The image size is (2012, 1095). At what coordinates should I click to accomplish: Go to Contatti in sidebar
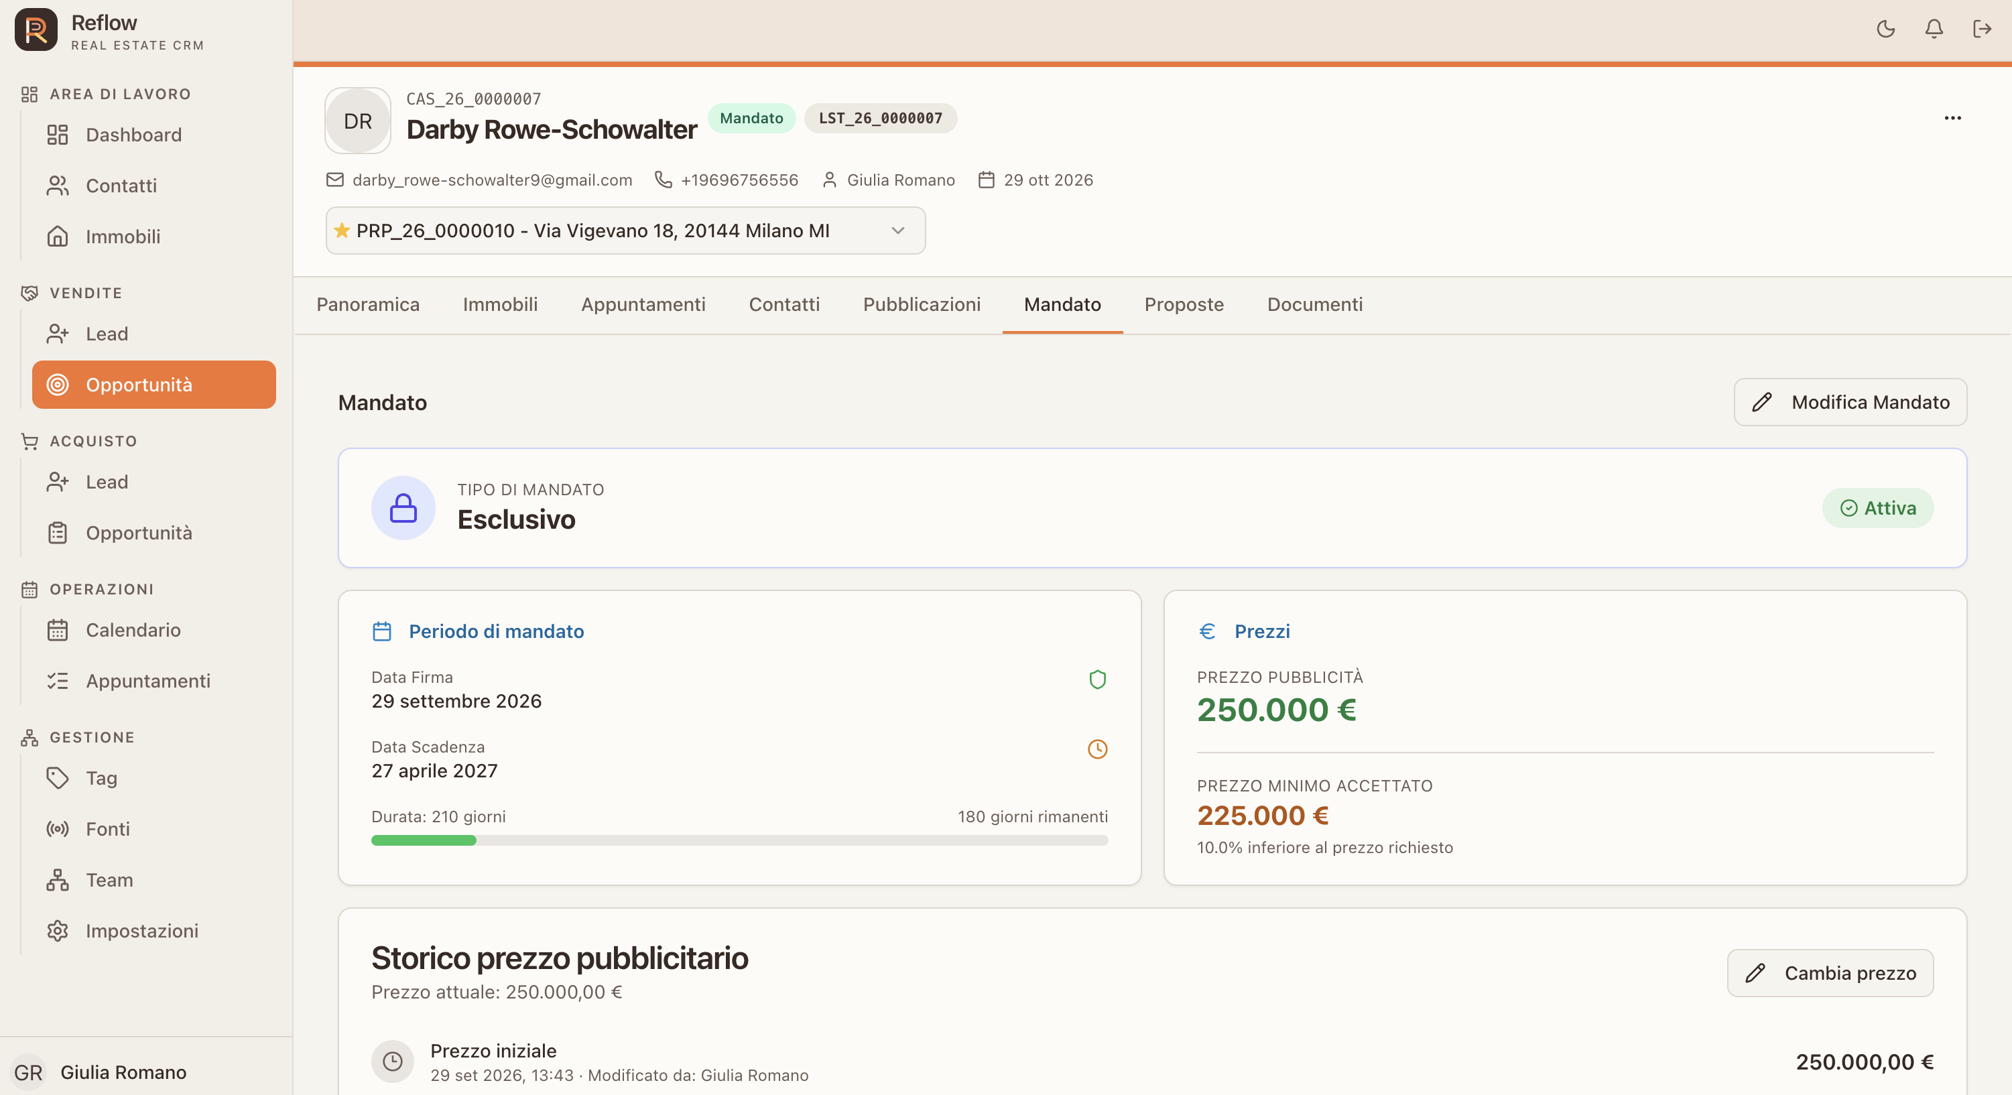pos(154,186)
